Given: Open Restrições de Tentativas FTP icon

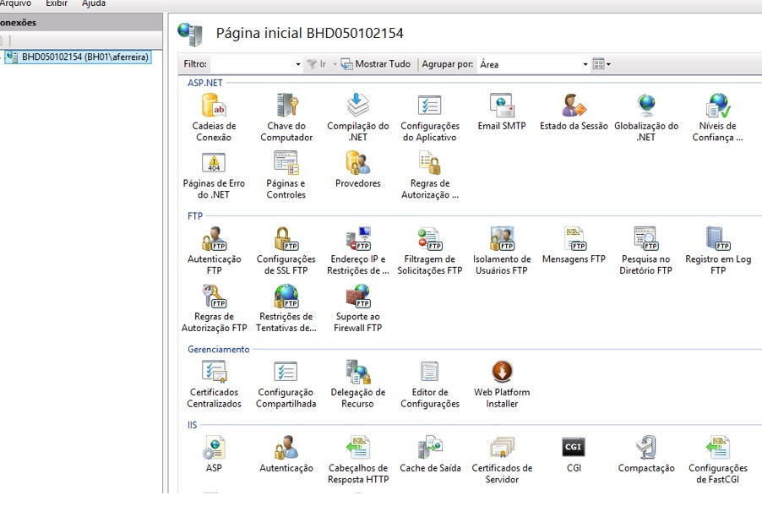Looking at the screenshot, I should click(286, 308).
